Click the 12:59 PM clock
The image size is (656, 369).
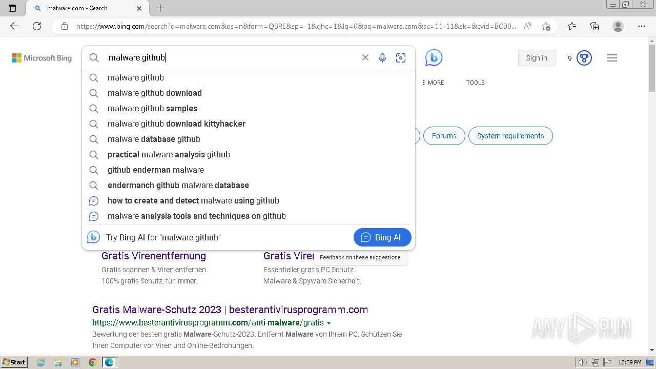tap(630, 362)
